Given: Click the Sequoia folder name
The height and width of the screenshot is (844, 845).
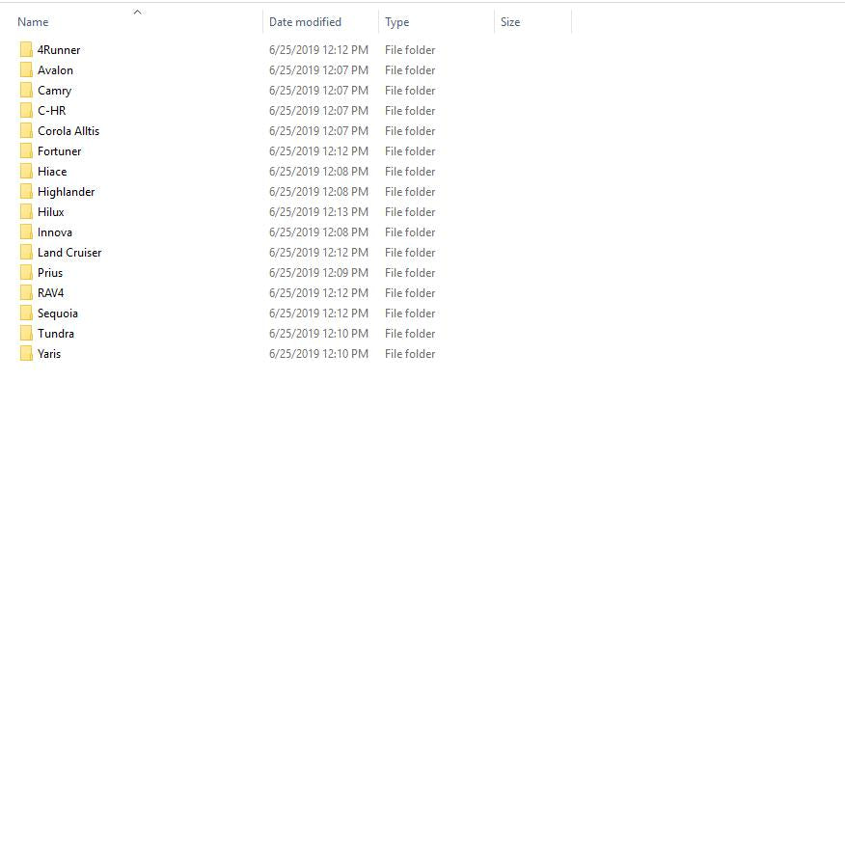Looking at the screenshot, I should pyautogui.click(x=58, y=313).
